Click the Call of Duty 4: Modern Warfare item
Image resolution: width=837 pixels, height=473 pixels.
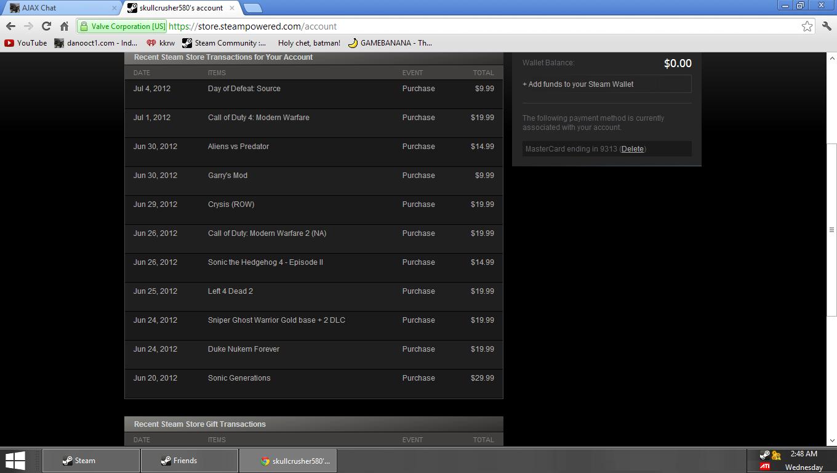point(258,118)
